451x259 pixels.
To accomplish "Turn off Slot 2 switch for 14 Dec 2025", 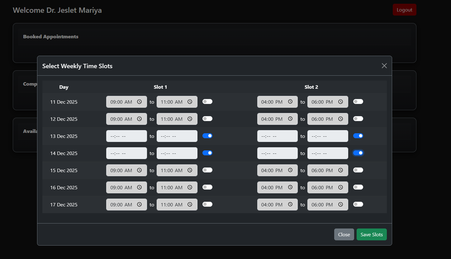I will point(358,153).
